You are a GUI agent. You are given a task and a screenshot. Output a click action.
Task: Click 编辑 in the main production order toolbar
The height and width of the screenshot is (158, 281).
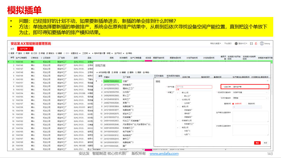pyautogui.click(x=59, y=53)
